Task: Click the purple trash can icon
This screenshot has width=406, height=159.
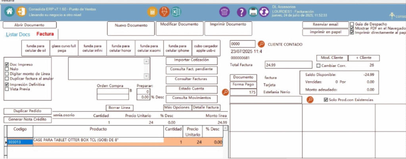Action: click(224, 12)
